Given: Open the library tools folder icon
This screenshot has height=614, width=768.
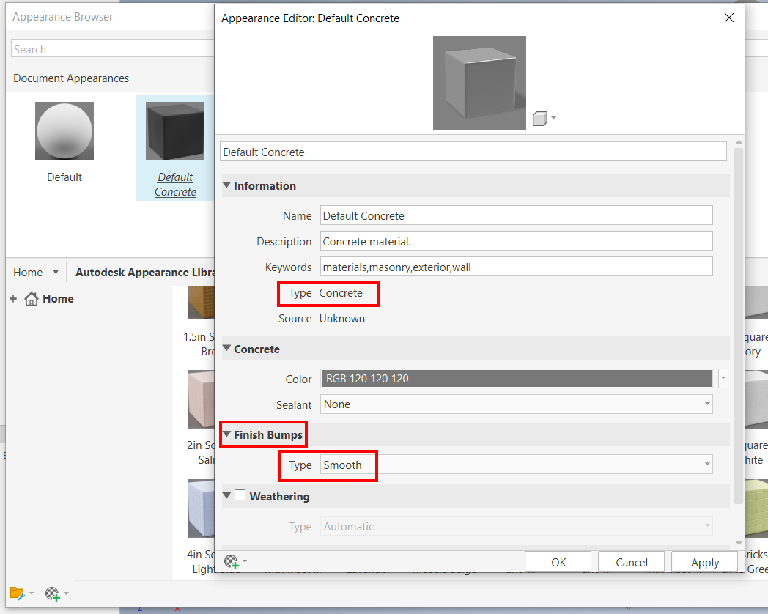Looking at the screenshot, I should click(18, 593).
